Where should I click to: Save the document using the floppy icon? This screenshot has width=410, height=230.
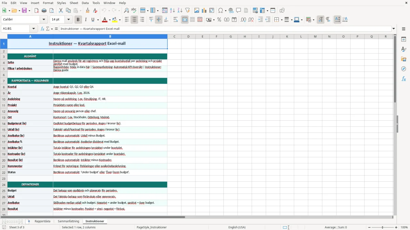click(x=25, y=11)
